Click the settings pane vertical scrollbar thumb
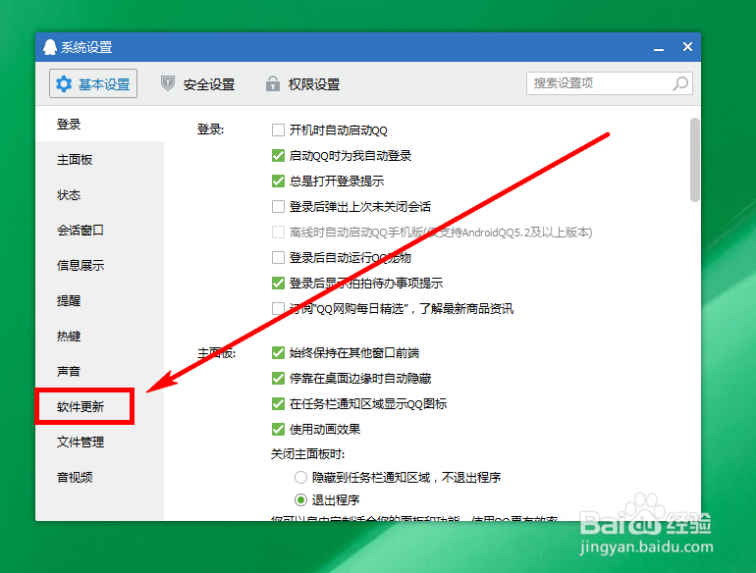Image resolution: width=756 pixels, height=573 pixels. pyautogui.click(x=695, y=160)
